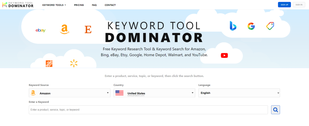309x126 pixels.
Task: Click the Keyword Tool Dominator logo
Action: [x=18, y=5]
